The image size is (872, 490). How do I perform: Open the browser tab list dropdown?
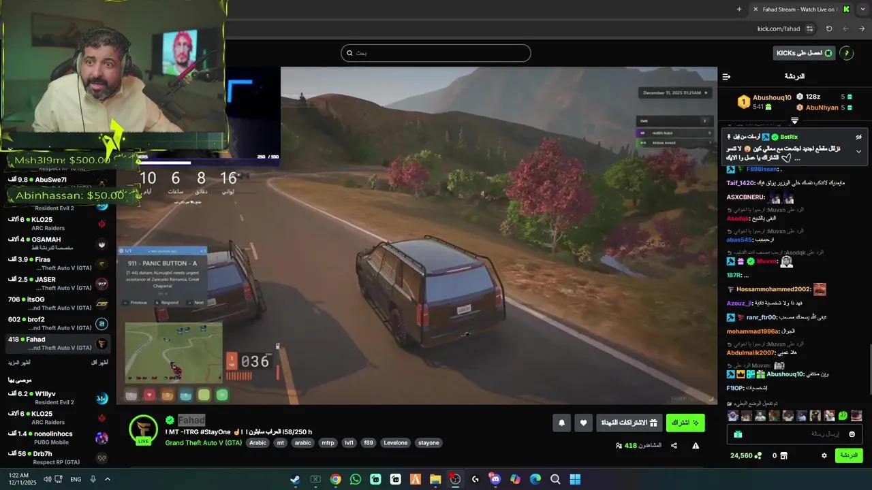pyautogui.click(x=863, y=9)
